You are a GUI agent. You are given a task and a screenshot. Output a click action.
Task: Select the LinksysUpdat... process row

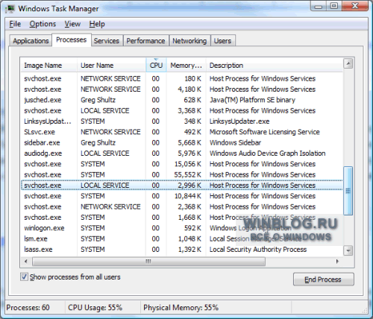(x=181, y=121)
